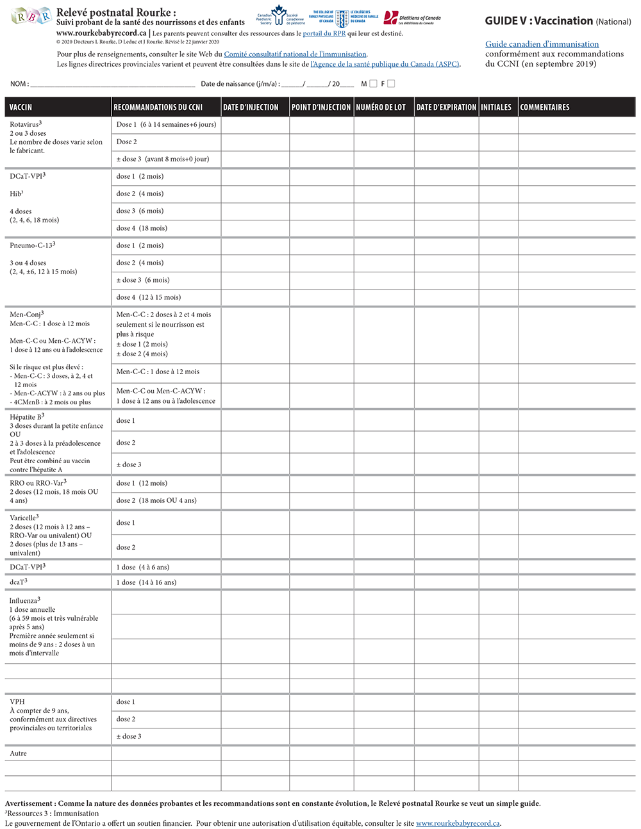Open www.rourkebabyrecord.ca footer link

(458, 823)
